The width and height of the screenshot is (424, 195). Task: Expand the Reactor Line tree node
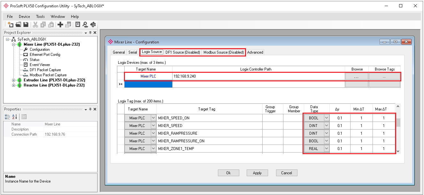coord(14,85)
